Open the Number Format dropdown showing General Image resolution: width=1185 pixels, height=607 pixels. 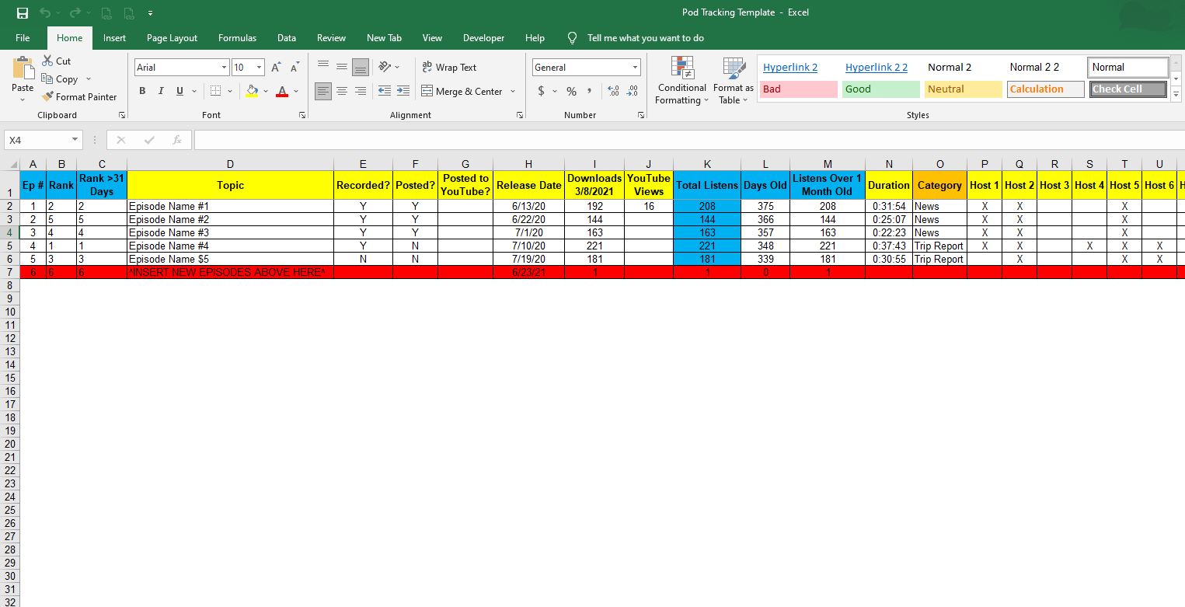[x=633, y=67]
